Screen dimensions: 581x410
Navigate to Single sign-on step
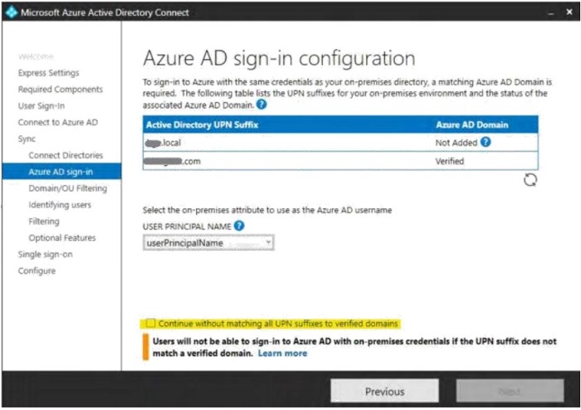[x=45, y=255]
